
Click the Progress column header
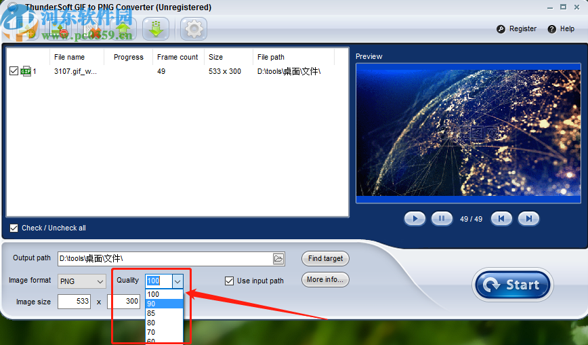pyautogui.click(x=128, y=57)
